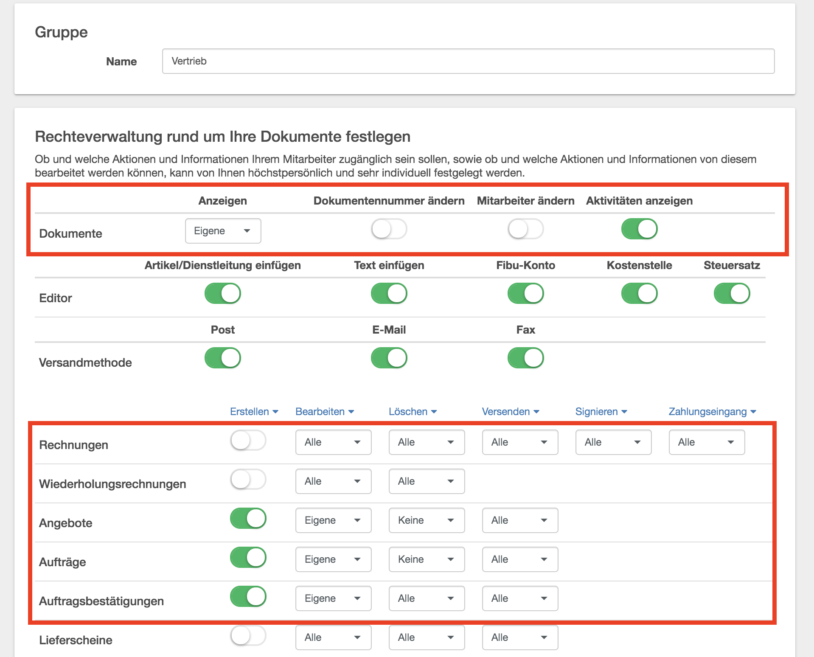Viewport: 814px width, 657px height.
Task: Open Auftragsbestätigungen Versenden dropdown
Action: click(520, 598)
